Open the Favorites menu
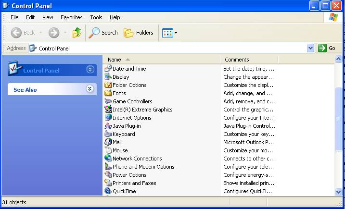 pyautogui.click(x=72, y=17)
